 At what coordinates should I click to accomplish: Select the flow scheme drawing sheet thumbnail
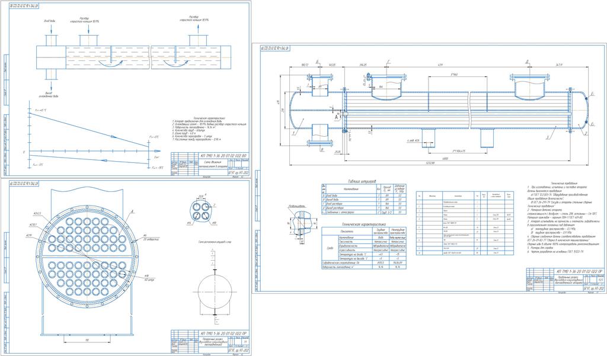[126, 89]
